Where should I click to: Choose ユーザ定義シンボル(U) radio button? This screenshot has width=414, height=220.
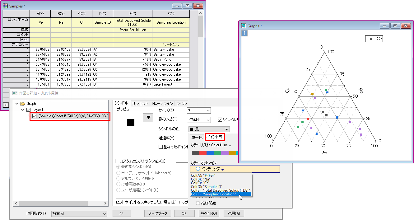(x=118, y=190)
